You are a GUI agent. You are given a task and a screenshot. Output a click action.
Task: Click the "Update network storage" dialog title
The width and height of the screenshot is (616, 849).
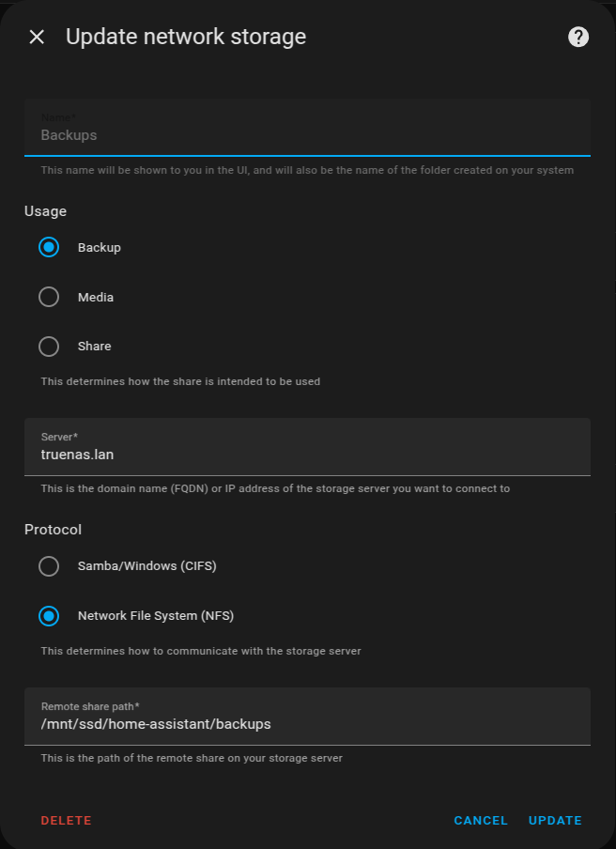click(186, 38)
